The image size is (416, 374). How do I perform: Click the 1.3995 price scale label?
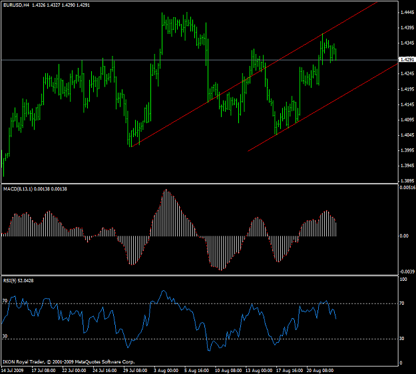[407, 150]
